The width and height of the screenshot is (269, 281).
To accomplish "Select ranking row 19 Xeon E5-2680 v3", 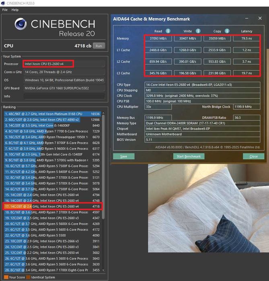I will click(52, 218).
